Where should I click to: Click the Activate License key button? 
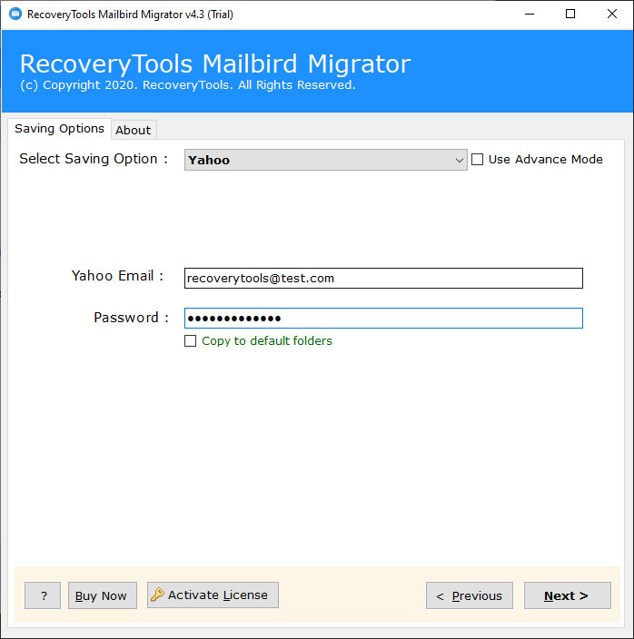point(213,595)
